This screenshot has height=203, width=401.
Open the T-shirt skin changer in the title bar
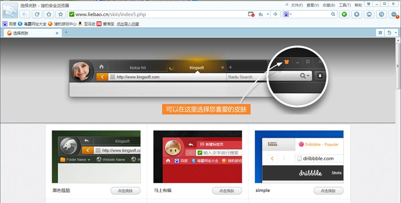pos(368,4)
